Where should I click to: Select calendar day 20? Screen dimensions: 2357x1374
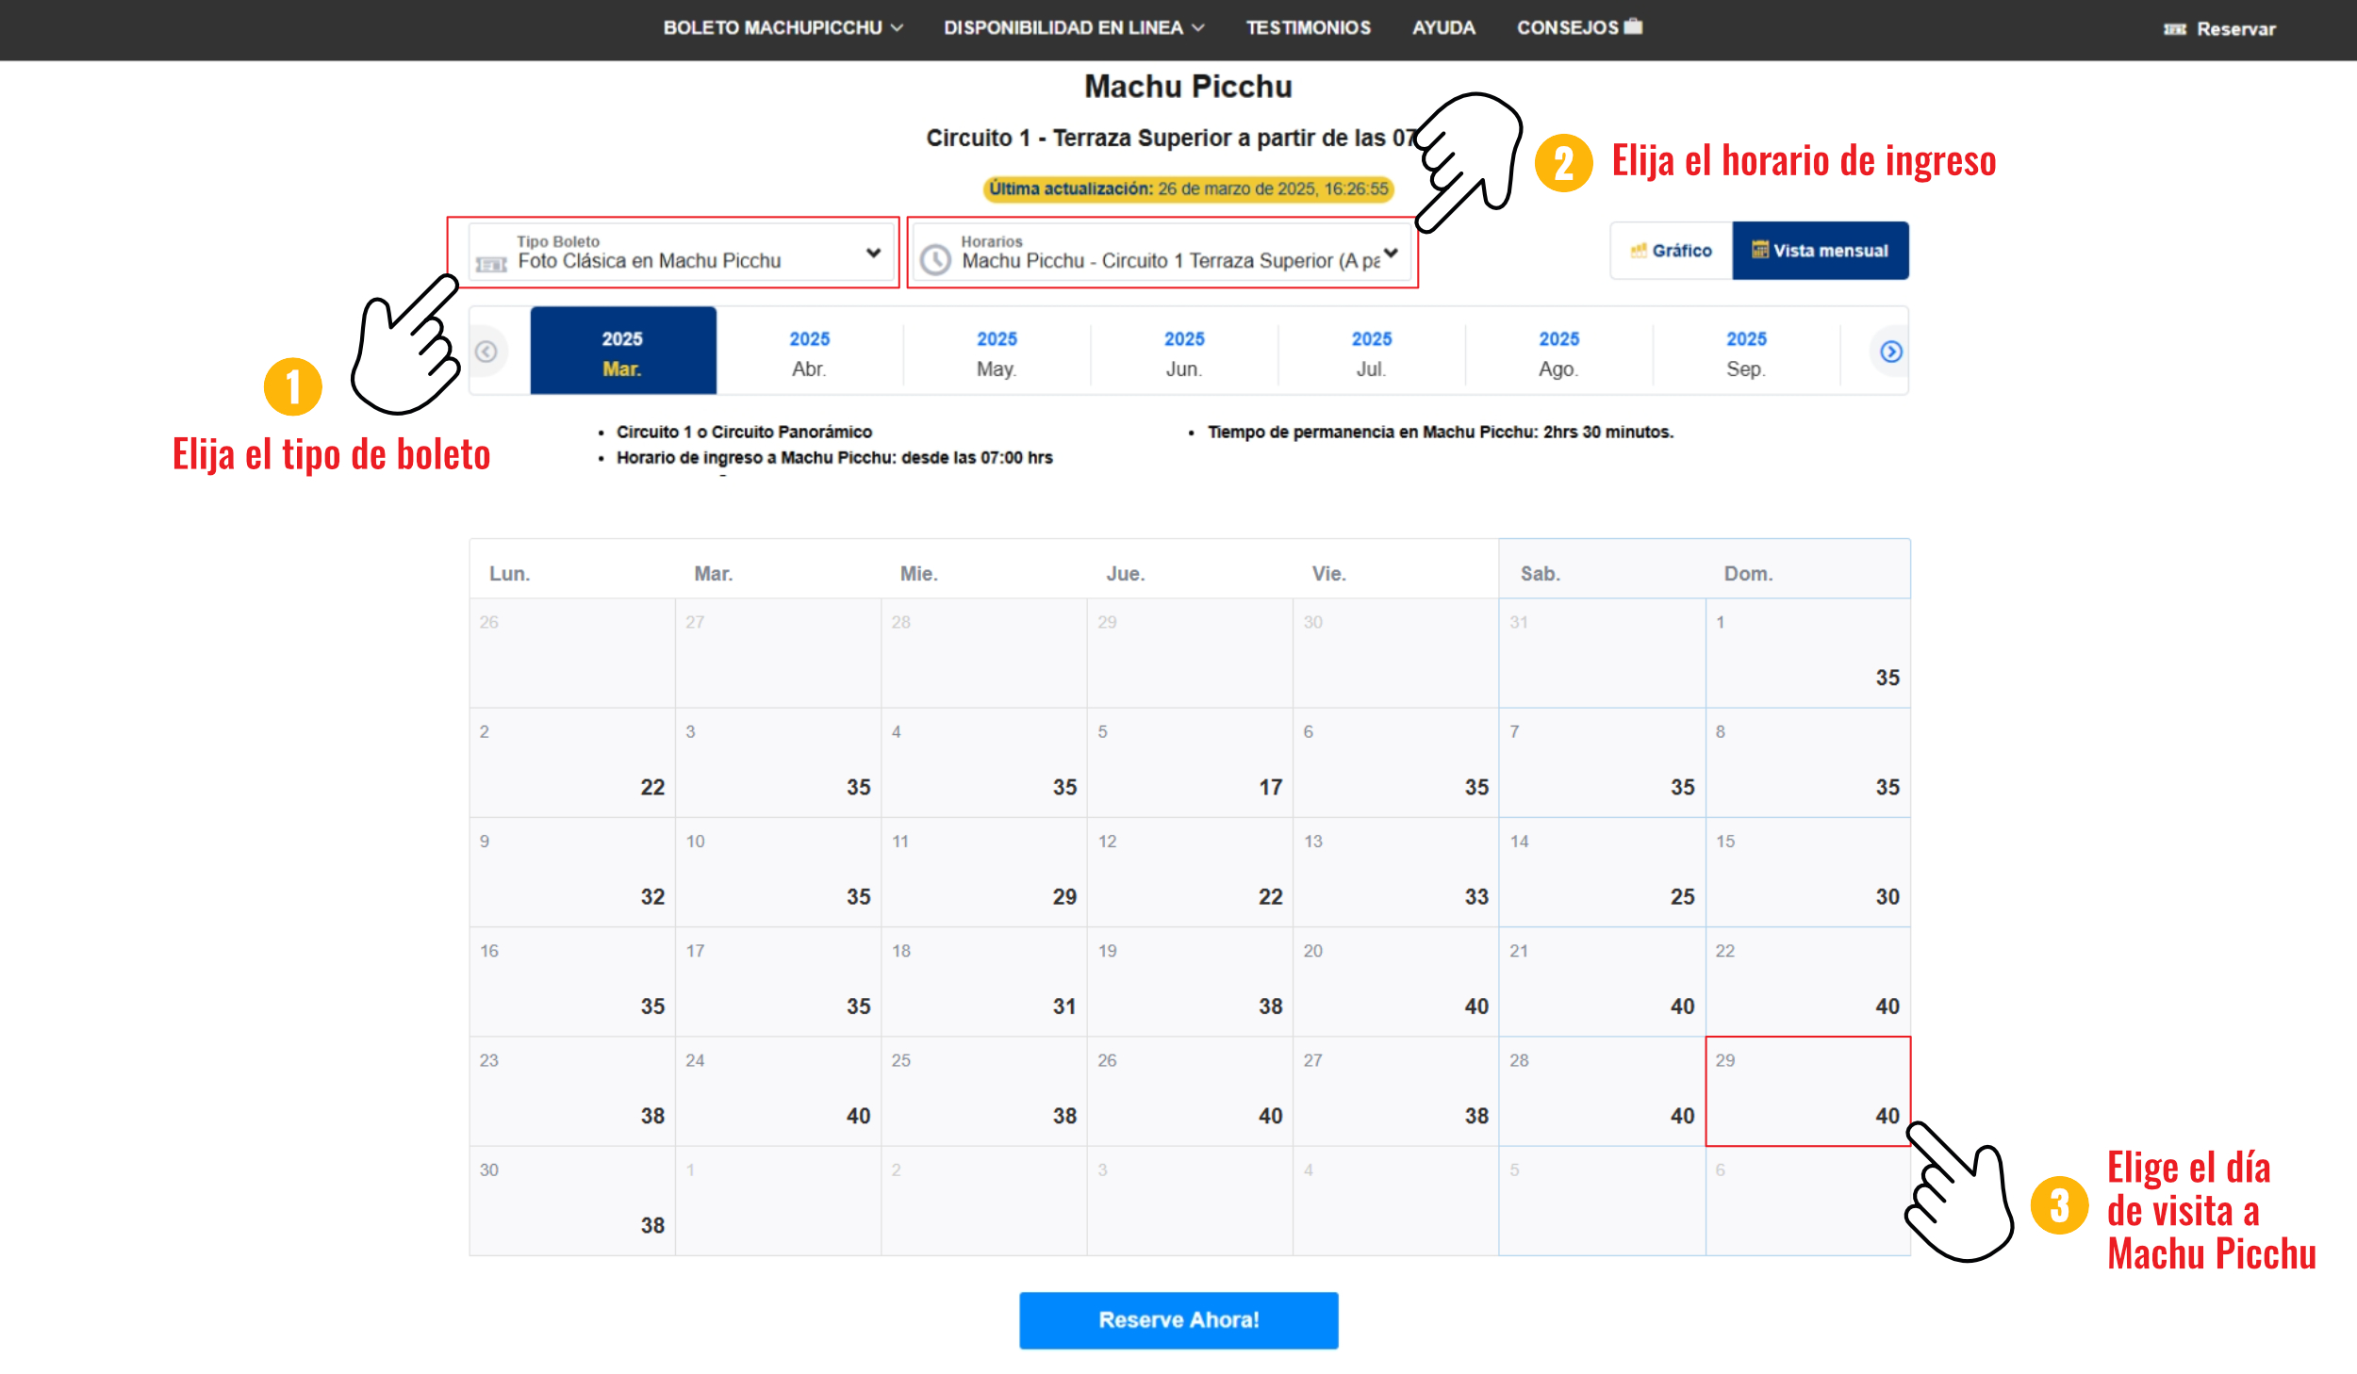pyautogui.click(x=1395, y=981)
